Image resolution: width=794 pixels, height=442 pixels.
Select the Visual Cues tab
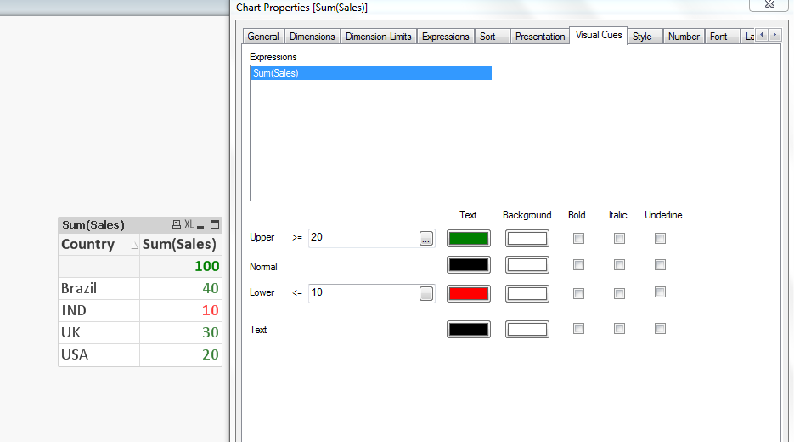599,35
